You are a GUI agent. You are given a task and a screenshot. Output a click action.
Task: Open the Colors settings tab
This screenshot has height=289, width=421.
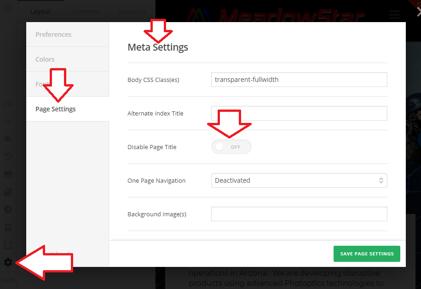(x=45, y=59)
